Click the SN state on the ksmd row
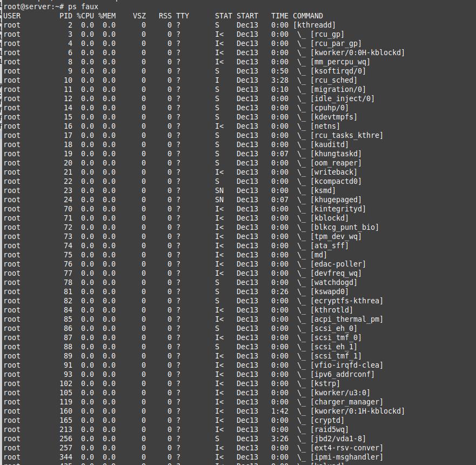 219,190
